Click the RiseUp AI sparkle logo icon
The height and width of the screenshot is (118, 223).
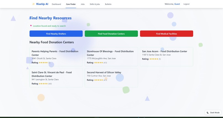point(33,4)
